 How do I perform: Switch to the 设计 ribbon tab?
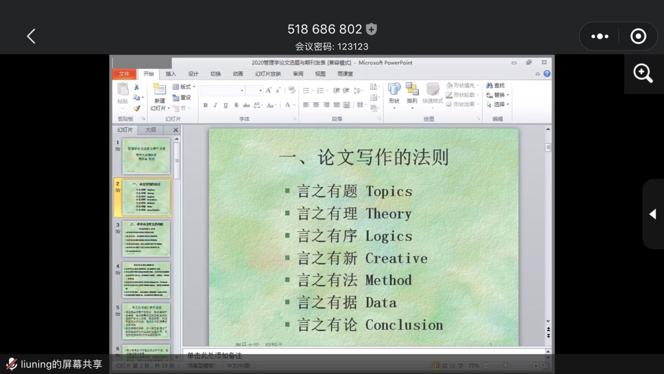tap(193, 74)
